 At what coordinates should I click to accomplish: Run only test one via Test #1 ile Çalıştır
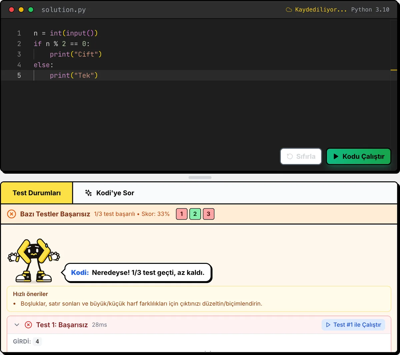353,325
